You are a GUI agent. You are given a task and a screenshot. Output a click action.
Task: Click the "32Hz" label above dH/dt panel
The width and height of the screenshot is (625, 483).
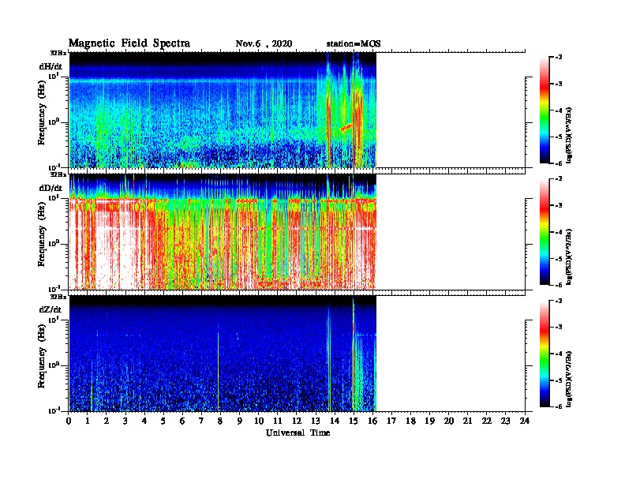[x=58, y=53]
